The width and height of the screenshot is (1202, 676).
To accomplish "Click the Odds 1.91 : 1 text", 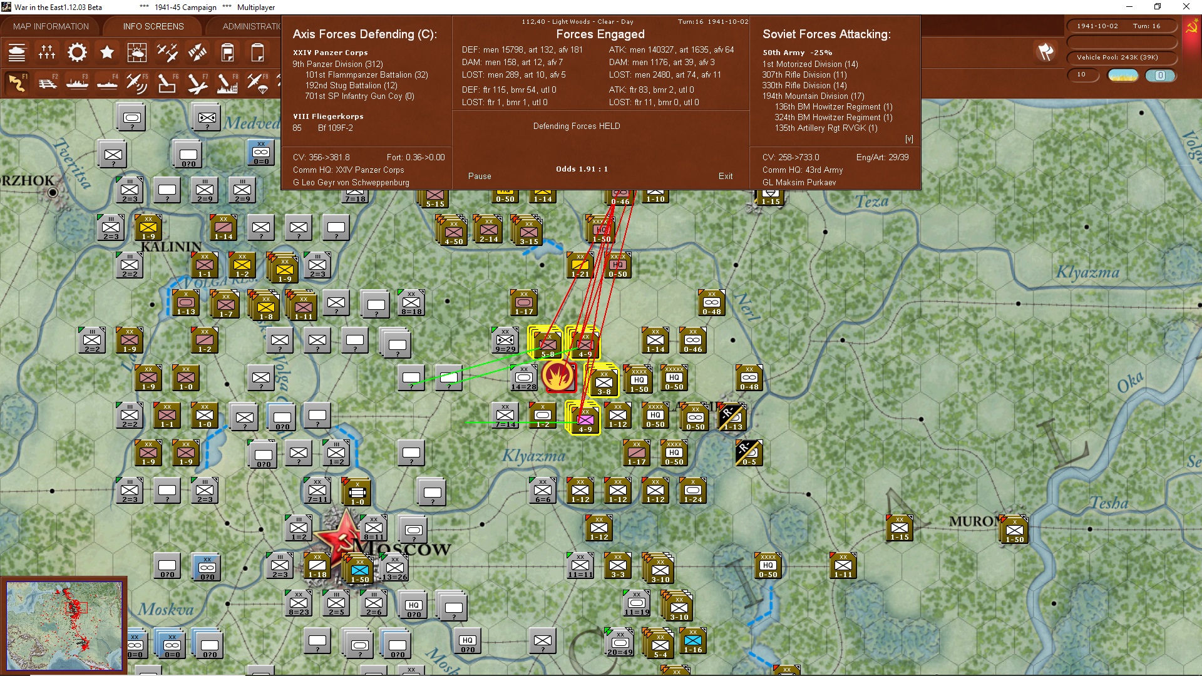I will coord(582,169).
